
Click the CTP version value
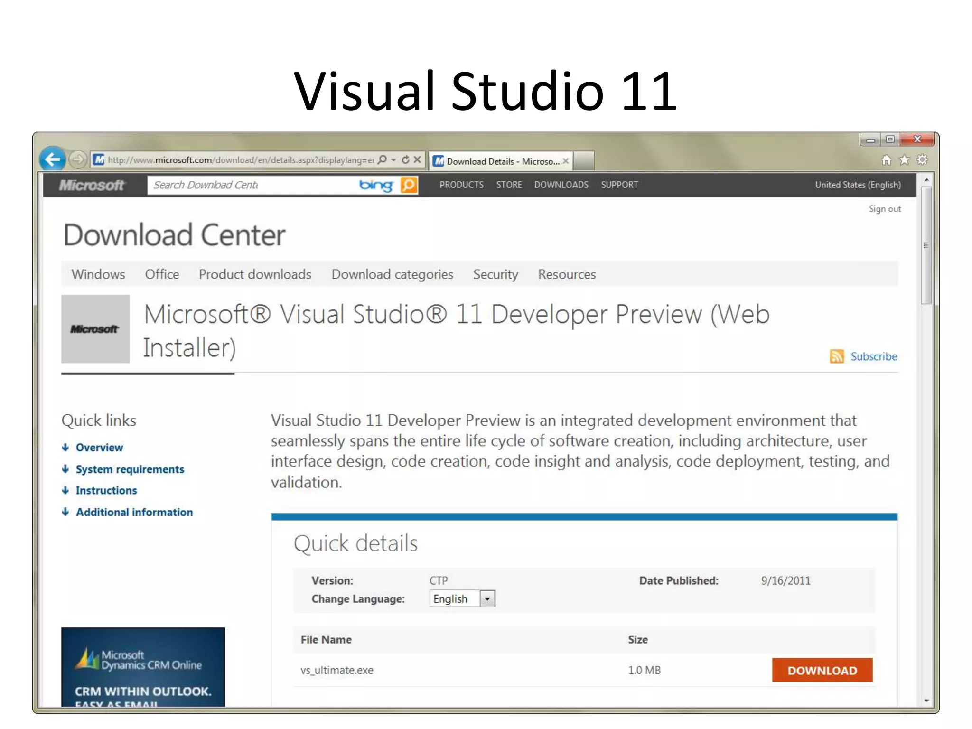(x=439, y=580)
